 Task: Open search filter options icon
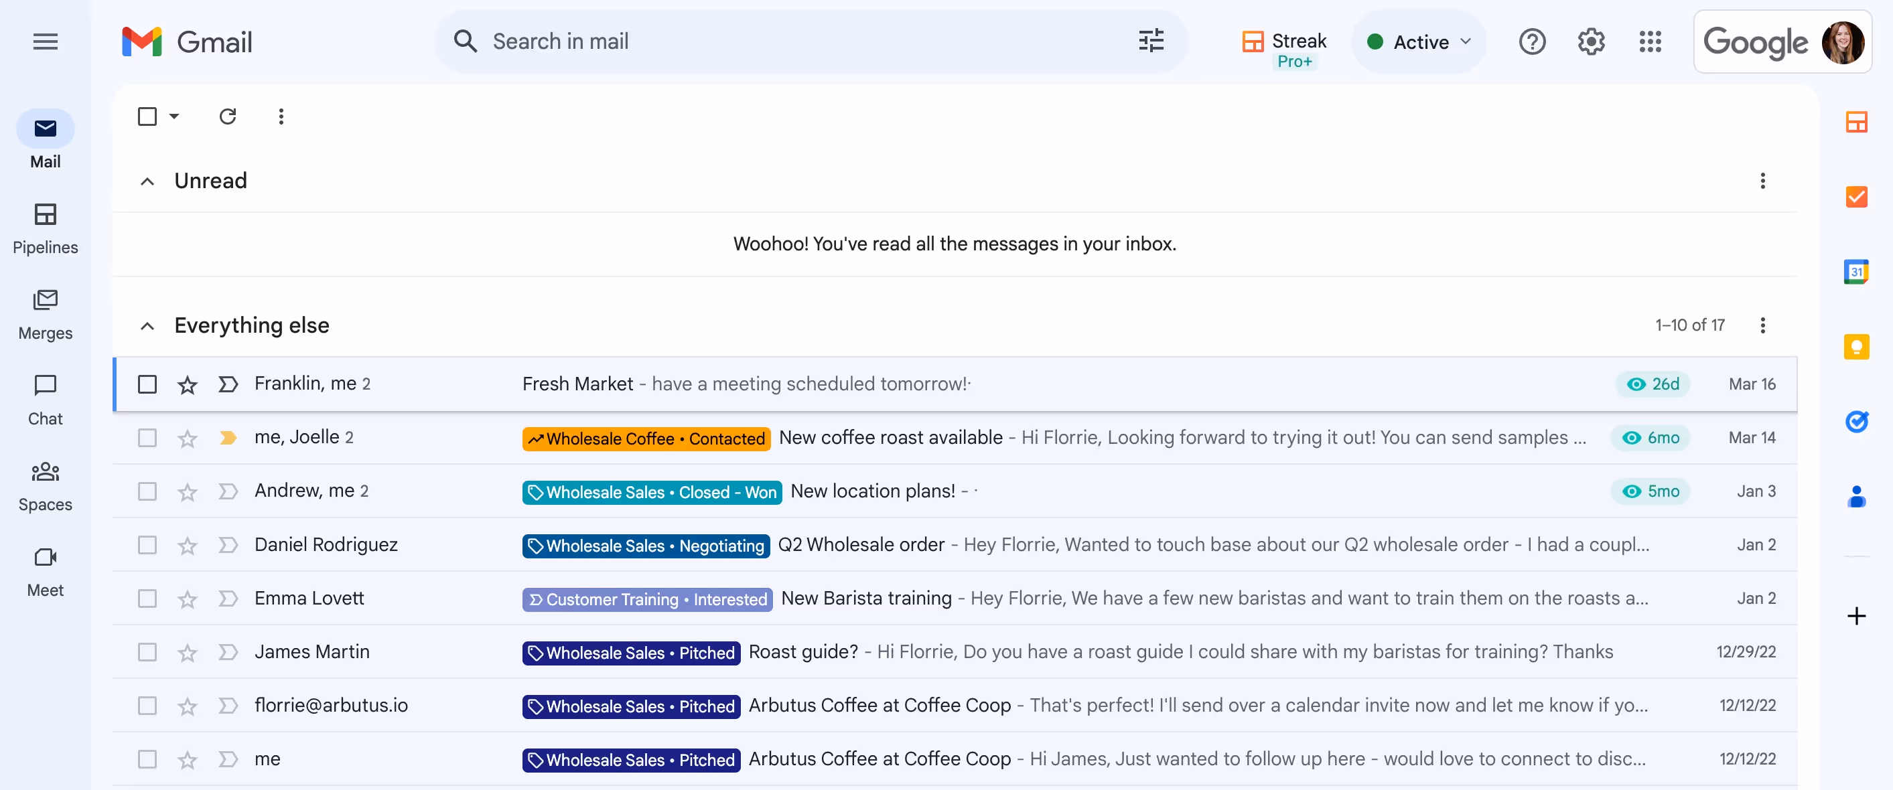coord(1151,41)
